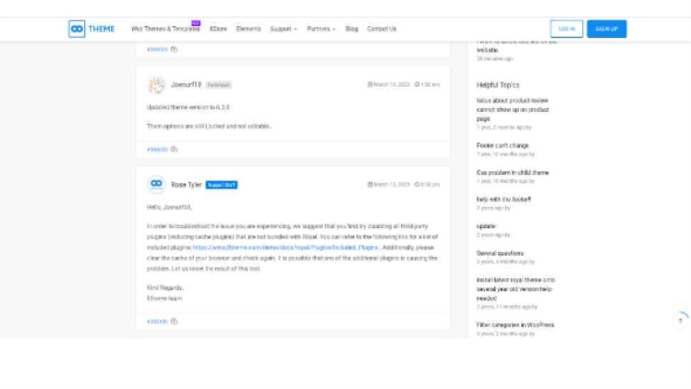
Task: Open WordPress Themes & Templates menu
Action: tap(165, 29)
